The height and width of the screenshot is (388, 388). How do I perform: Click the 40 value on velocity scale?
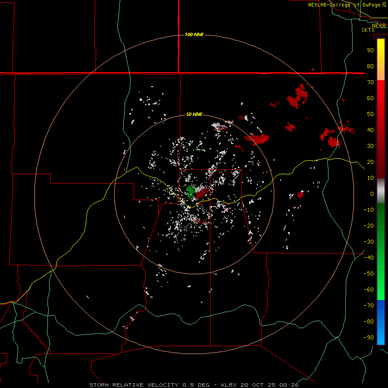click(370, 130)
